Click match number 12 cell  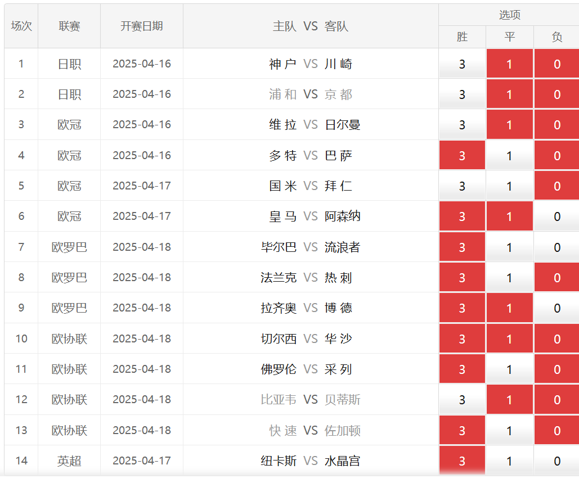point(21,399)
